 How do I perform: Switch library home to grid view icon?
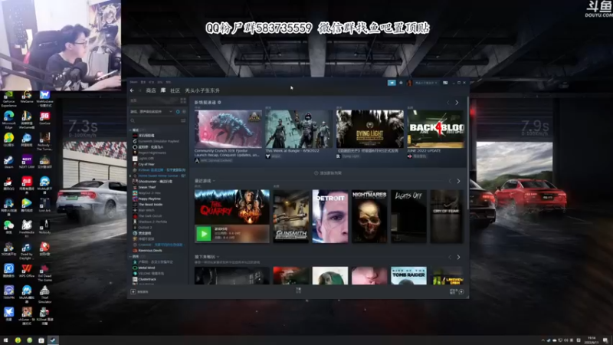pyautogui.click(x=183, y=100)
